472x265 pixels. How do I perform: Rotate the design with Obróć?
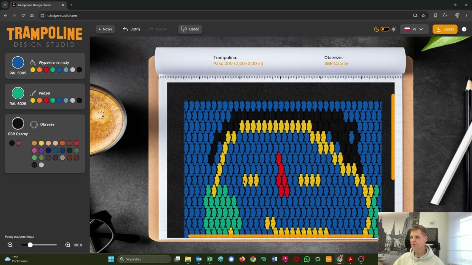pos(190,29)
